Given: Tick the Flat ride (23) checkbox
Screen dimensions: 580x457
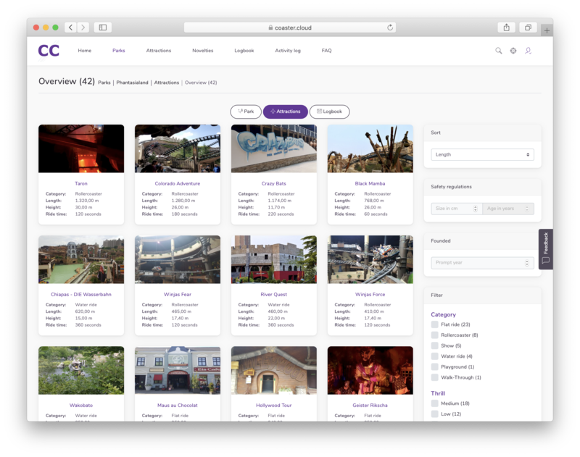Looking at the screenshot, I should click(x=434, y=324).
